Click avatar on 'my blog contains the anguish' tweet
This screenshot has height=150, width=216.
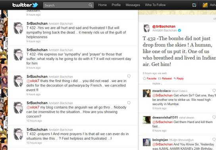tap(18, 108)
